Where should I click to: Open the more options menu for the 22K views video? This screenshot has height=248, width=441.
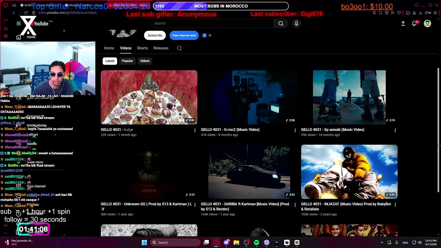pos(195,130)
